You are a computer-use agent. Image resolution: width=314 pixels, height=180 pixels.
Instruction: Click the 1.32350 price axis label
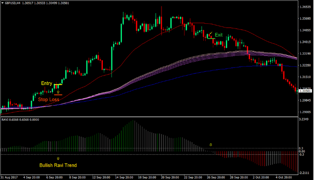tap(305, 65)
